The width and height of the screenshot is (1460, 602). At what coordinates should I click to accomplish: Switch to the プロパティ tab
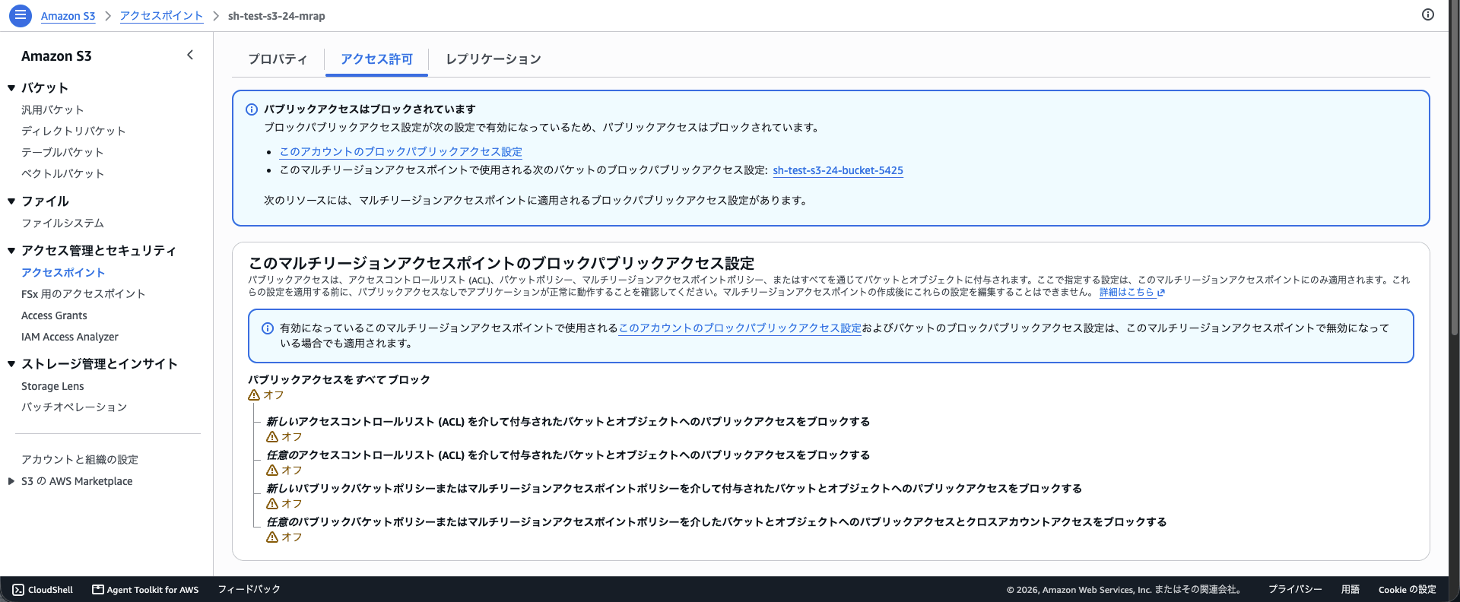[x=278, y=59]
